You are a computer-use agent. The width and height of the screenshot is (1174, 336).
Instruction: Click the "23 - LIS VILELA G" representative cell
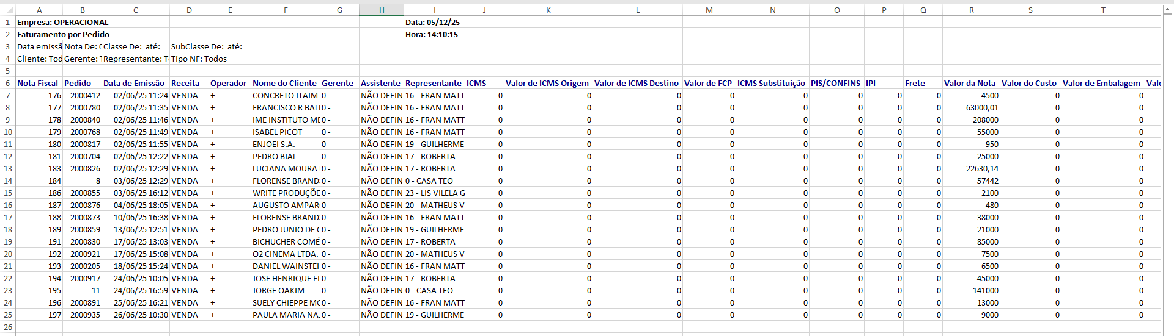pos(435,193)
